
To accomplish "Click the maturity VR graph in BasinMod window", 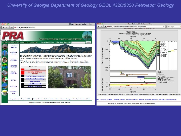I will 133,85.
